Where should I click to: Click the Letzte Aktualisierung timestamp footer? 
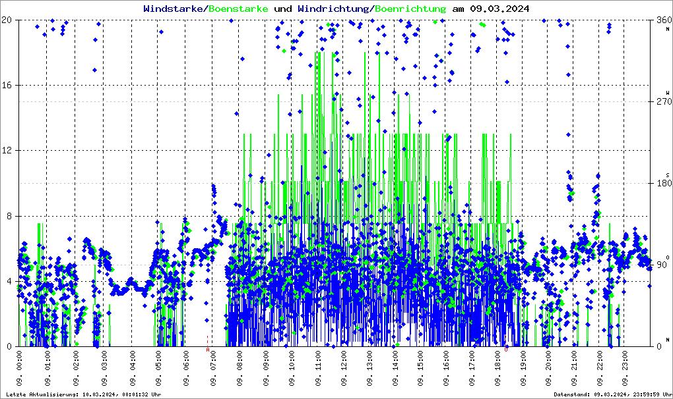point(84,394)
